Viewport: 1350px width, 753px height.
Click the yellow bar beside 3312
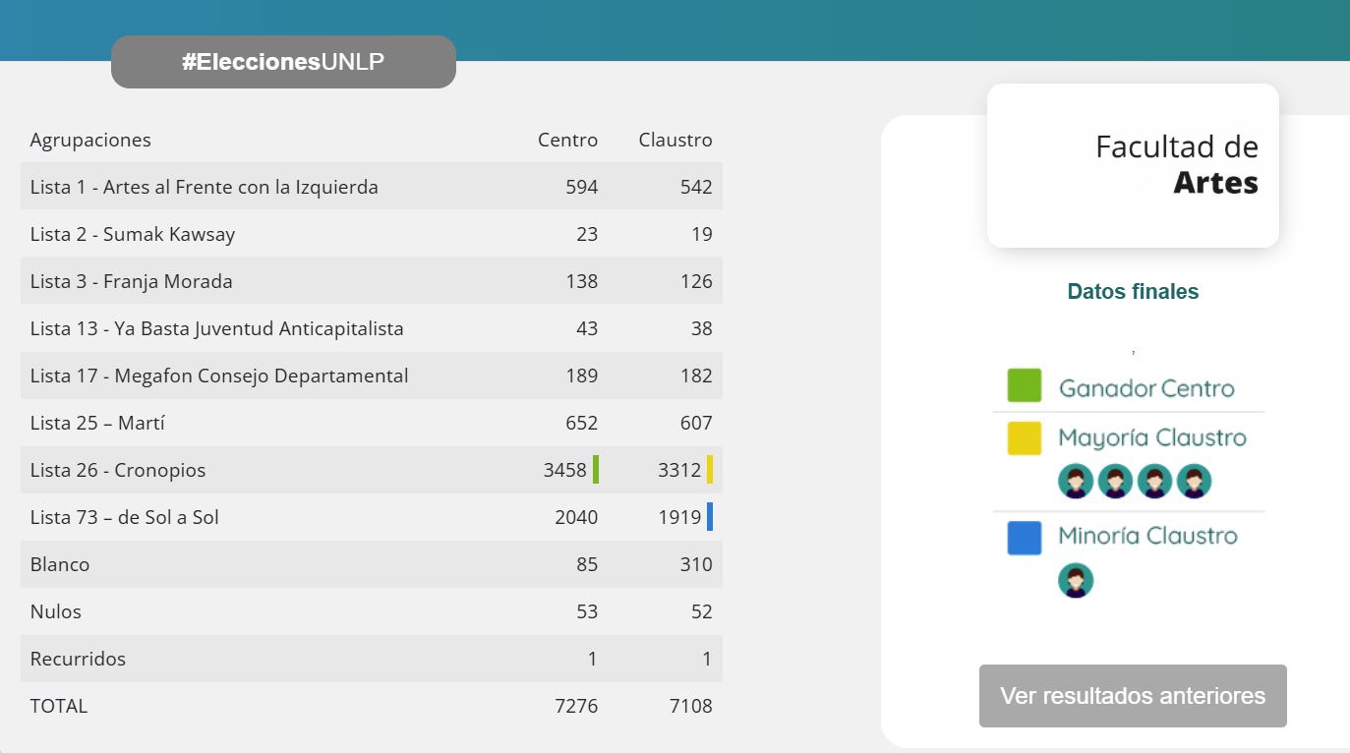(710, 470)
